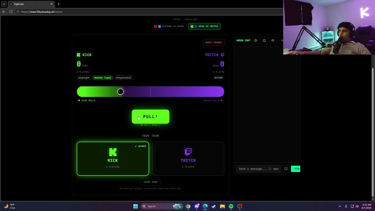The width and height of the screenshot is (375, 211).
Task: Join the Twitch team card
Action: 188,159
